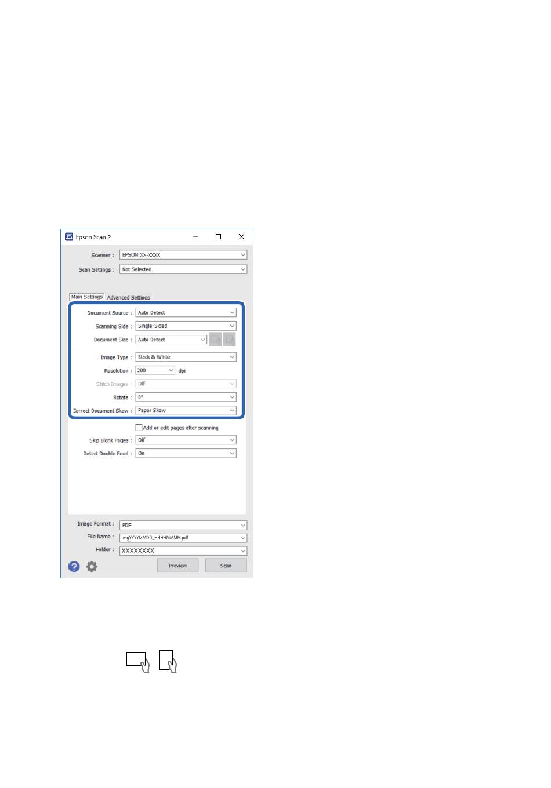Select landscape orientation icon beside Document Size

tap(215, 340)
